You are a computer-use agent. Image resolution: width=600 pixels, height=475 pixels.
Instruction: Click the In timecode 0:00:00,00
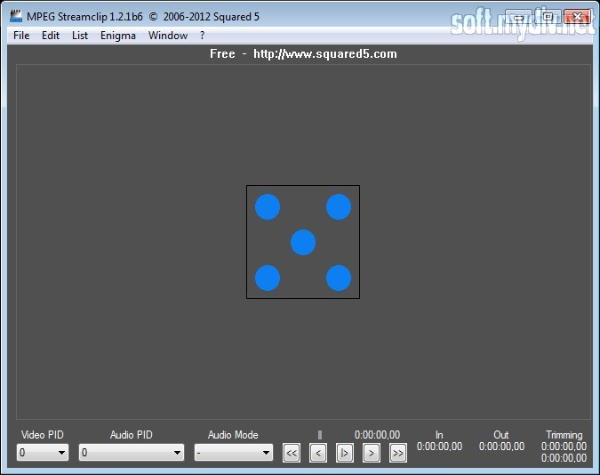point(439,447)
